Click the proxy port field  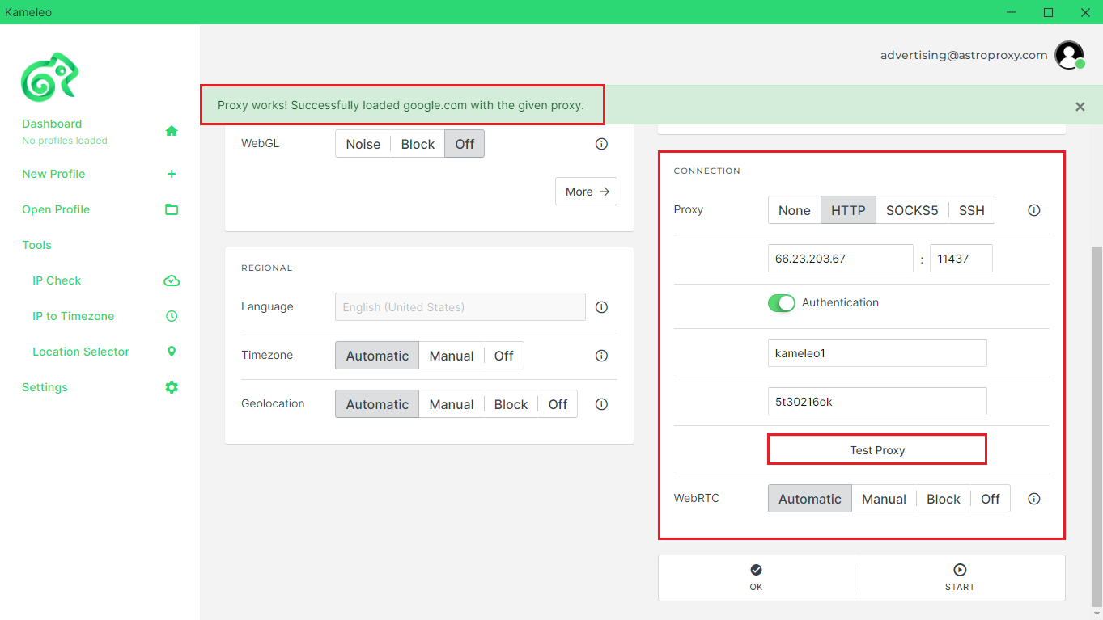tap(961, 259)
